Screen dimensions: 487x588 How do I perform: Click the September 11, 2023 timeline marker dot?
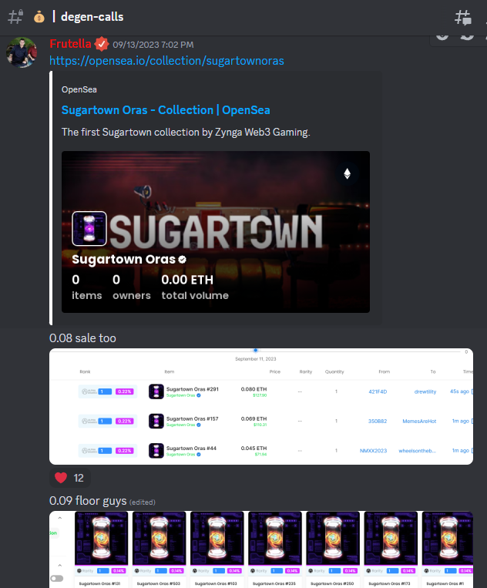coord(256,351)
